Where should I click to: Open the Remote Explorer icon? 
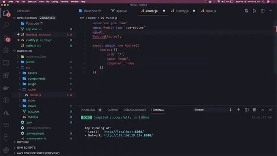6,63
